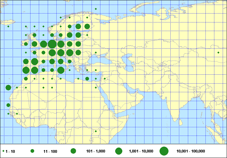Click the isolated marker in southeastern Africa
This screenshot has width=227, height=158.
[x=96, y=131]
